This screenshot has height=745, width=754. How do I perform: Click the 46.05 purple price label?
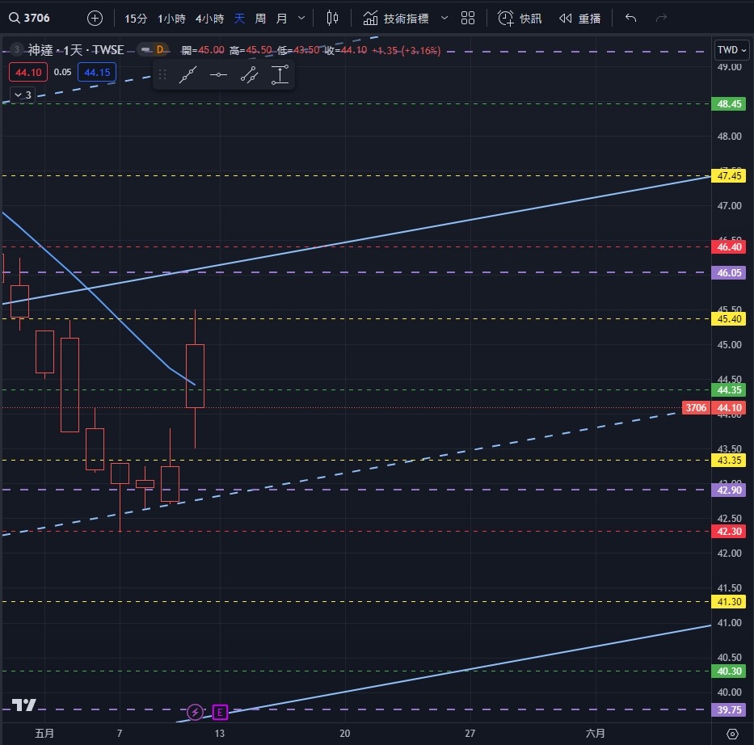pyautogui.click(x=729, y=272)
